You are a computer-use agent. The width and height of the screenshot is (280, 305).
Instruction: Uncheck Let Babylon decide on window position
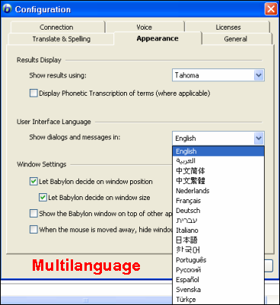coord(33,182)
